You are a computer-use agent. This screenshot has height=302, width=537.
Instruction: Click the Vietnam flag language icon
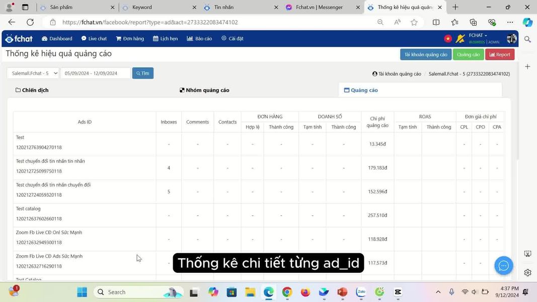click(x=447, y=39)
